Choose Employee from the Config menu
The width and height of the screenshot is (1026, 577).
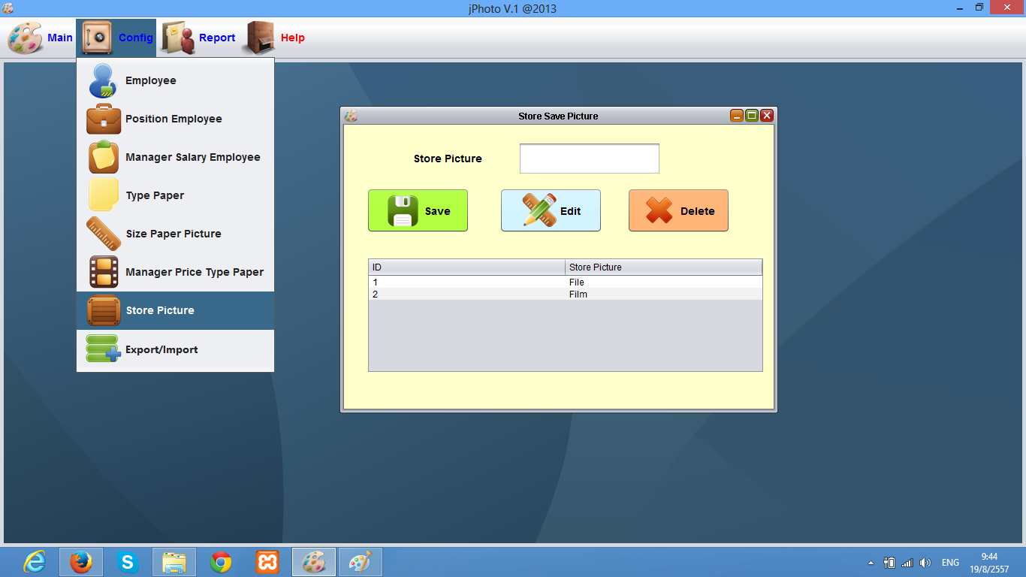[x=175, y=80]
